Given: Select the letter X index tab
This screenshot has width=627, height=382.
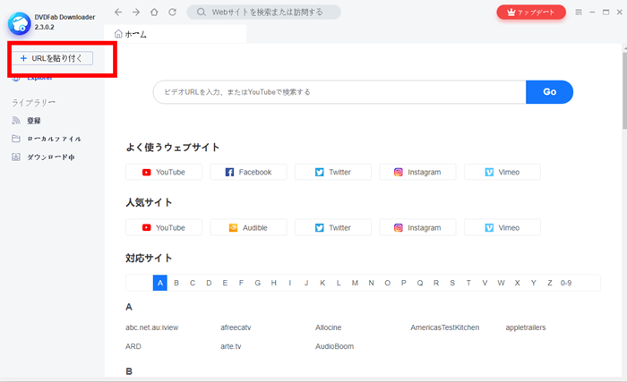Looking at the screenshot, I should [517, 283].
